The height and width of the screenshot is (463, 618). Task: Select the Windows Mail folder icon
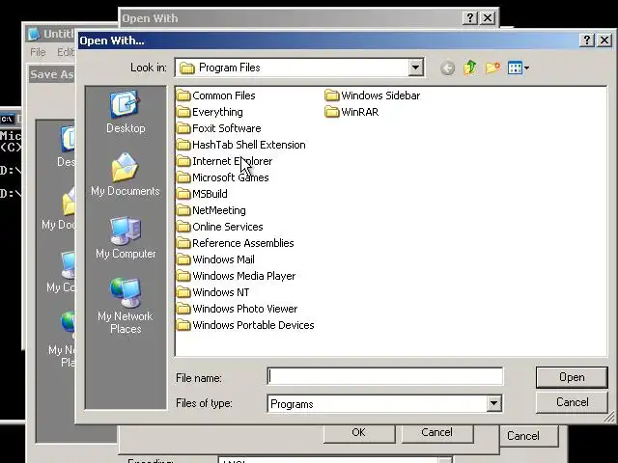coord(183,259)
